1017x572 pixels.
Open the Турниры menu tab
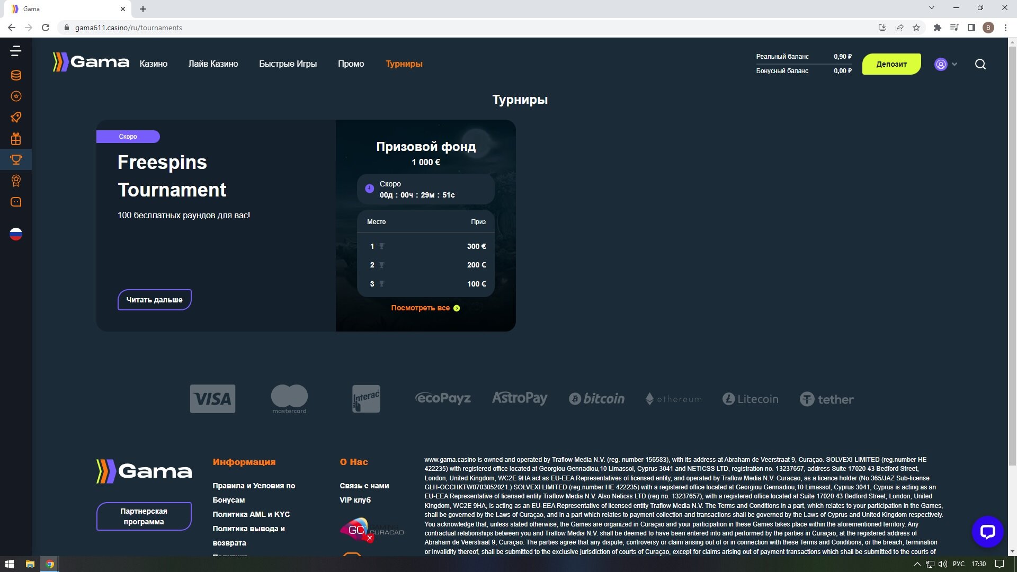pyautogui.click(x=404, y=64)
